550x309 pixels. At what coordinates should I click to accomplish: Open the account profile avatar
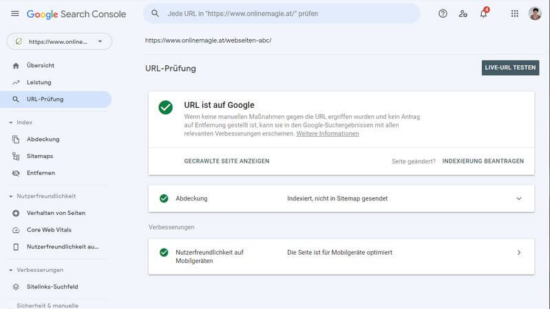(x=535, y=14)
